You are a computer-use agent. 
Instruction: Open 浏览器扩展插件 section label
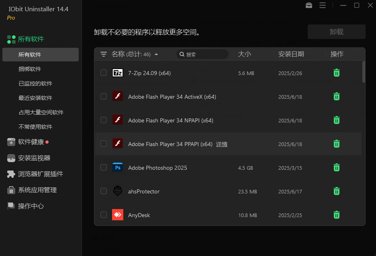41,174
